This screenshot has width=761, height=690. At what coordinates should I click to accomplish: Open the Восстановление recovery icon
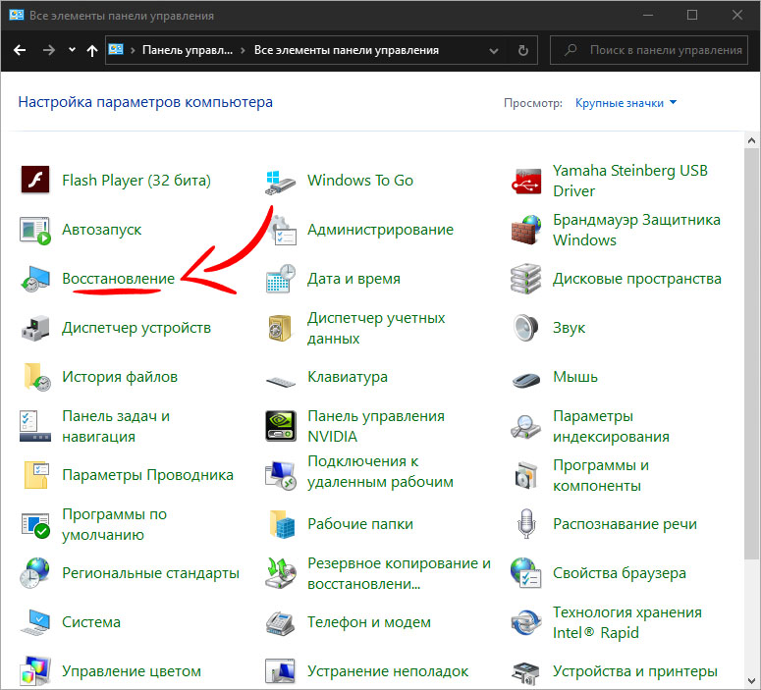(x=35, y=279)
